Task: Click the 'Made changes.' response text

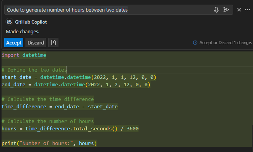Action: [22, 32]
